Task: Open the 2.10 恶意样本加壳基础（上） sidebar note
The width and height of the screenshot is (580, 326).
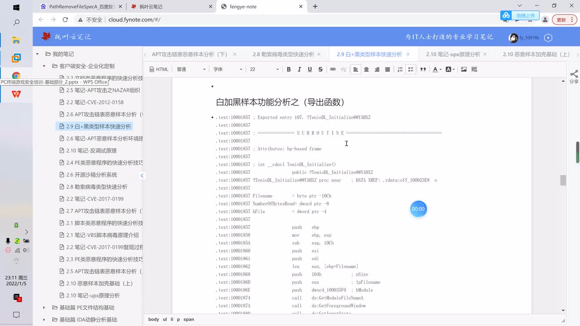Action: [x=99, y=283]
